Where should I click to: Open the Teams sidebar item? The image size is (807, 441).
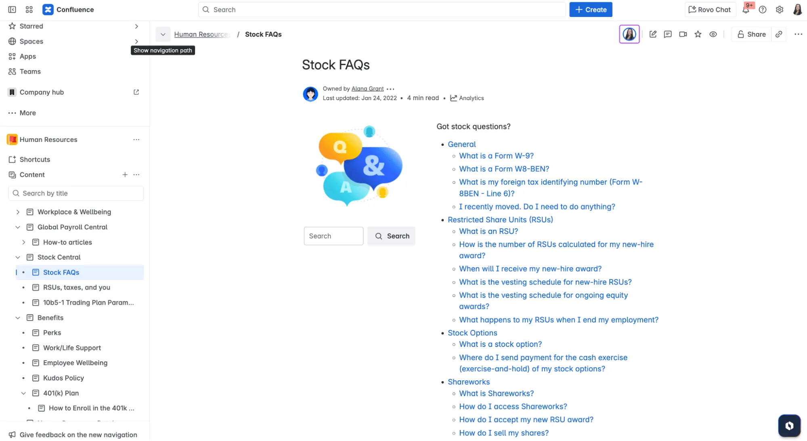pyautogui.click(x=30, y=71)
